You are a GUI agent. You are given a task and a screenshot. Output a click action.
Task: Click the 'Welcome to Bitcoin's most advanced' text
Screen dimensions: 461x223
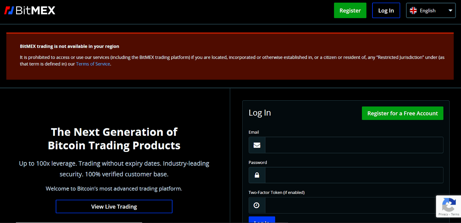point(114,189)
